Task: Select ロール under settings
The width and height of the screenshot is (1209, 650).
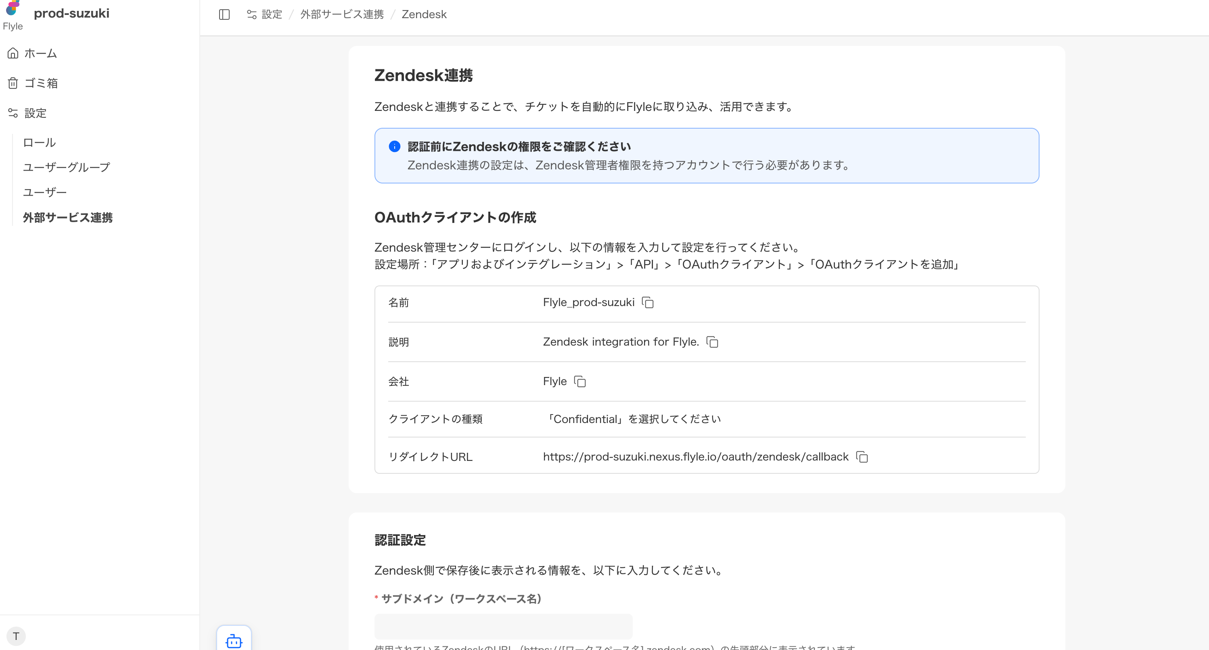Action: point(40,142)
